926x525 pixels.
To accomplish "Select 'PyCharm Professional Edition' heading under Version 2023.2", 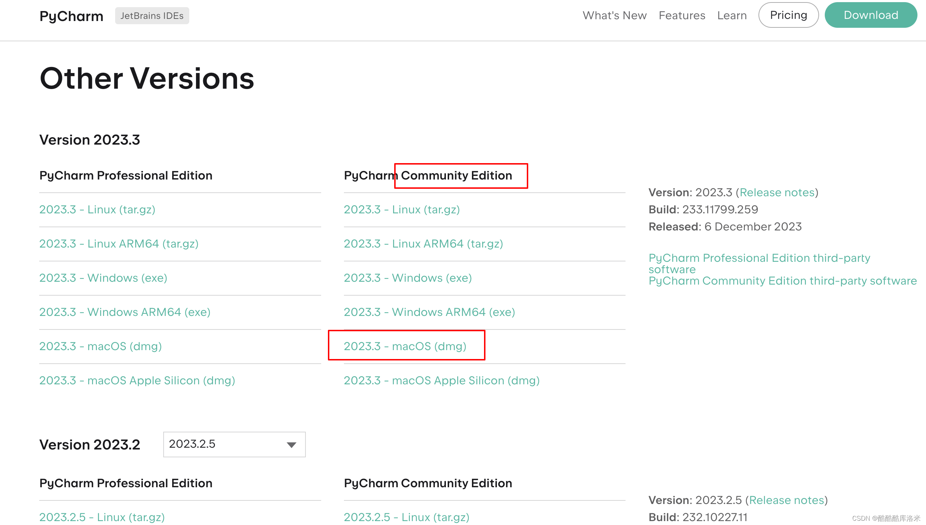I will click(x=126, y=484).
